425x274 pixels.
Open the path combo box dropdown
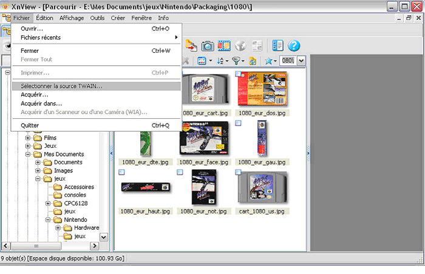301,61
